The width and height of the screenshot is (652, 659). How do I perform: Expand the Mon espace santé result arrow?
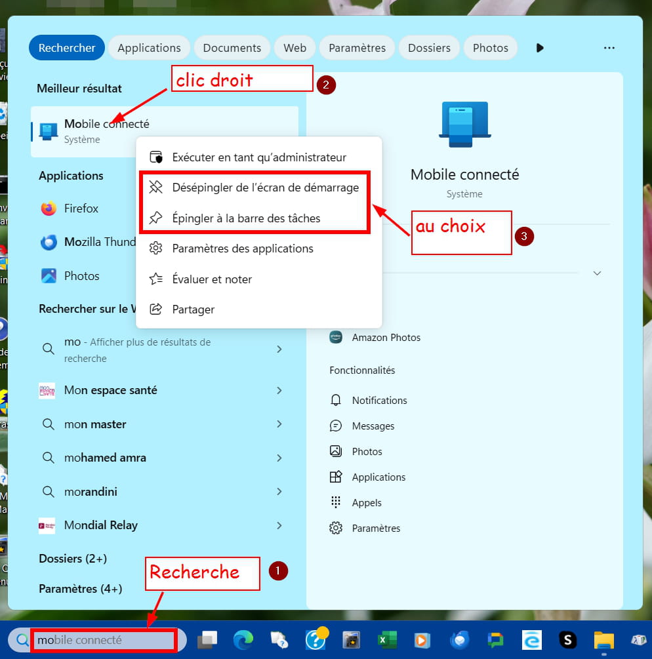tap(279, 390)
